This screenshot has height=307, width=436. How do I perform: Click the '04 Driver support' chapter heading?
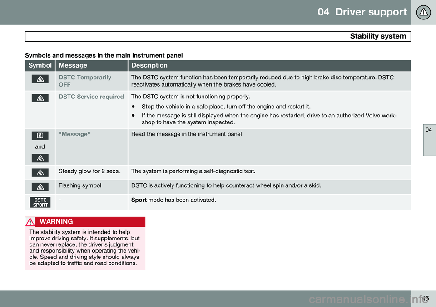[362, 12]
